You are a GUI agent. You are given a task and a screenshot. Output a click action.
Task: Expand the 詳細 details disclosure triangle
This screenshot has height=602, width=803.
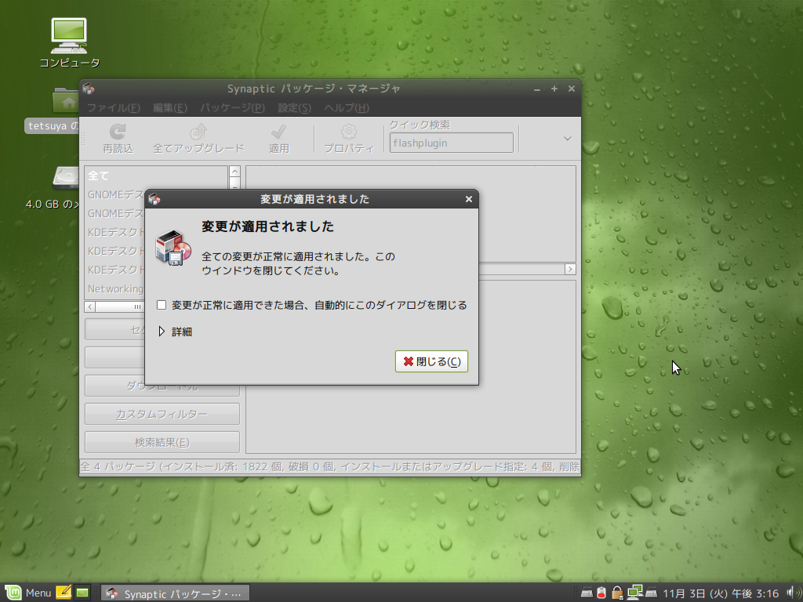point(162,332)
